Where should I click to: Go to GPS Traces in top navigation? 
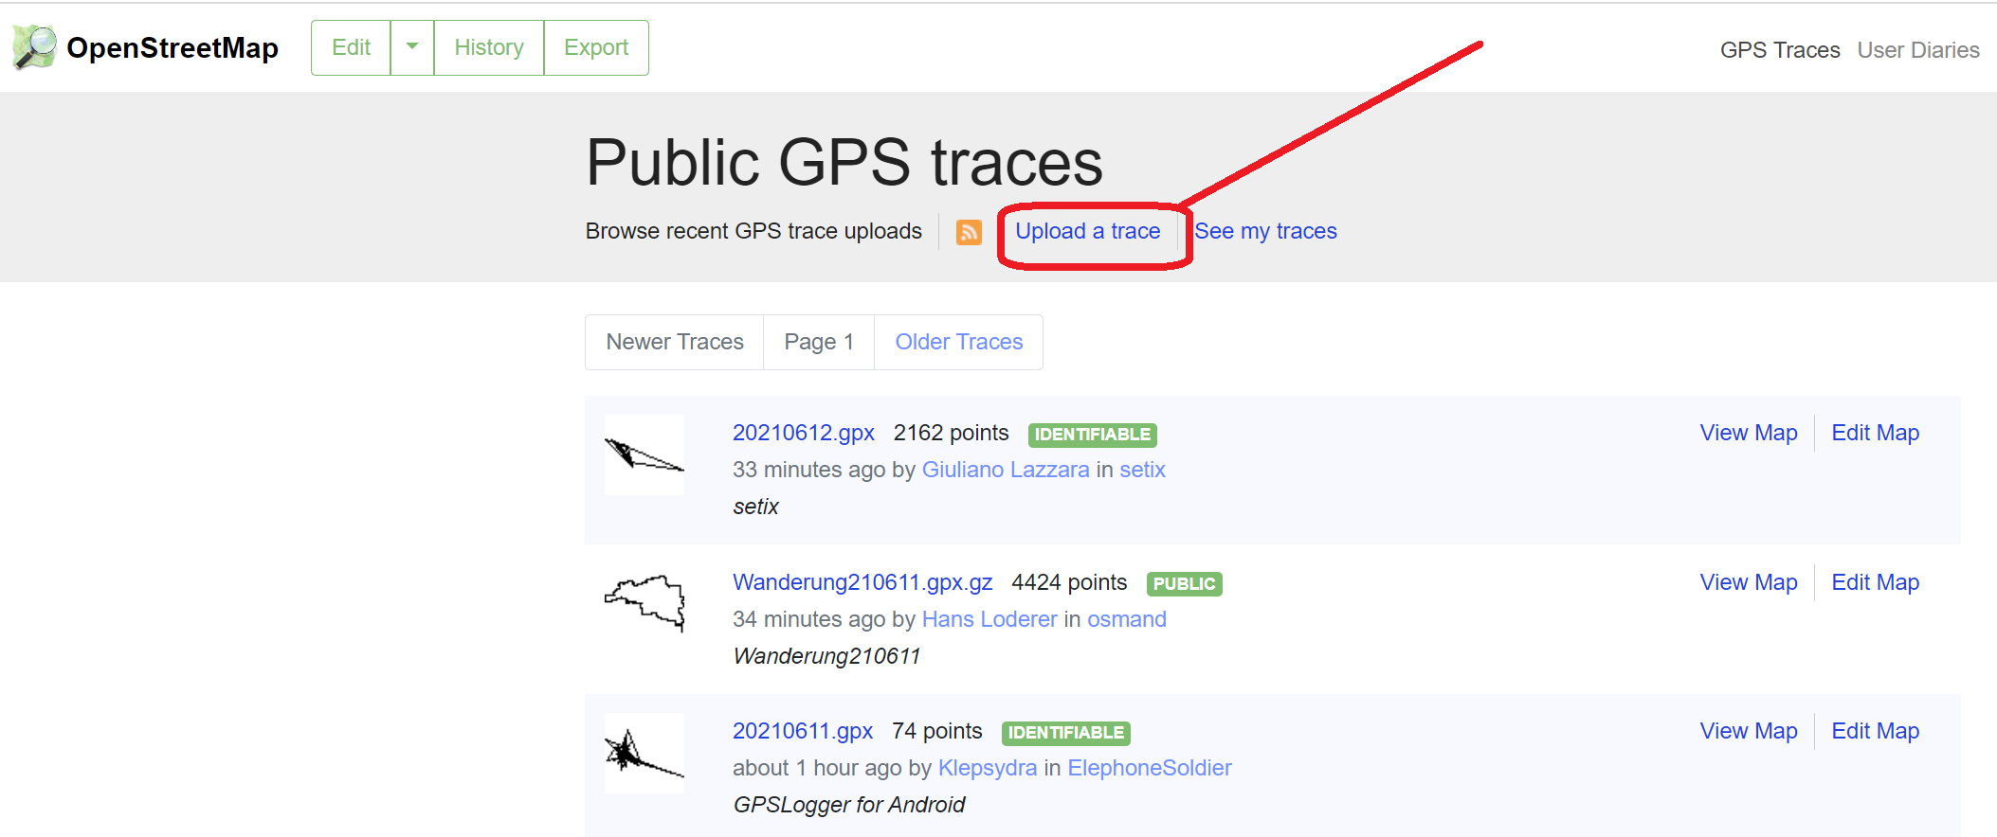(x=1780, y=50)
